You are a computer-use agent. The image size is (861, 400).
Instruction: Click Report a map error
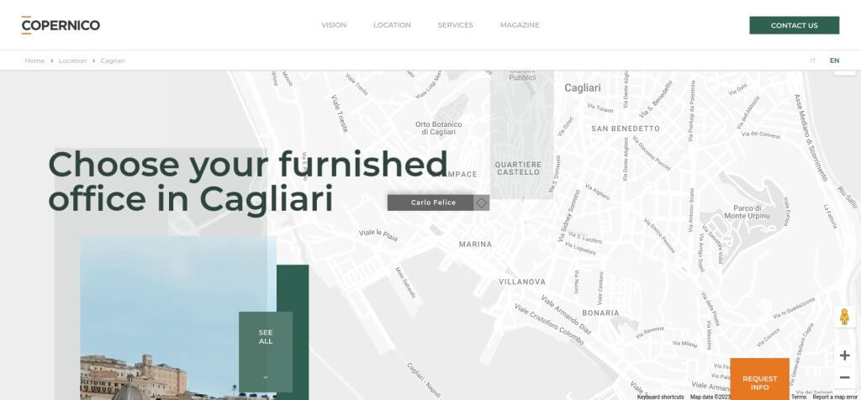click(835, 397)
